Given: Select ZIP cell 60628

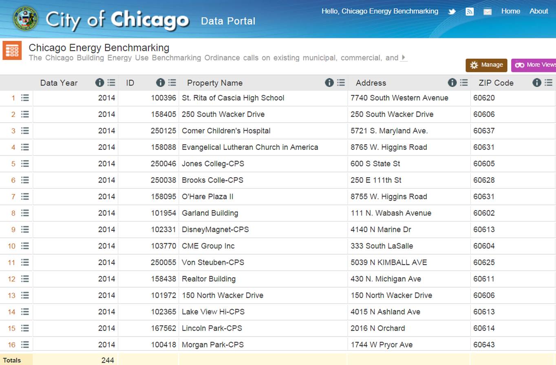Looking at the screenshot, I should click(484, 180).
